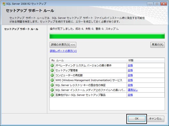Viewport: 169px width, 126px height.
Task: Collapse details with 詳細の非表示(S) button
Action: 63,45
